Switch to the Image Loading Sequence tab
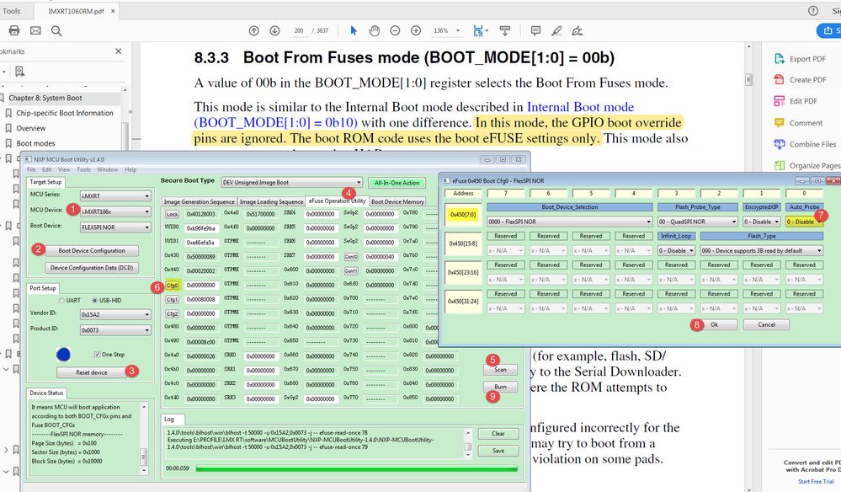The width and height of the screenshot is (841, 492). click(x=271, y=201)
